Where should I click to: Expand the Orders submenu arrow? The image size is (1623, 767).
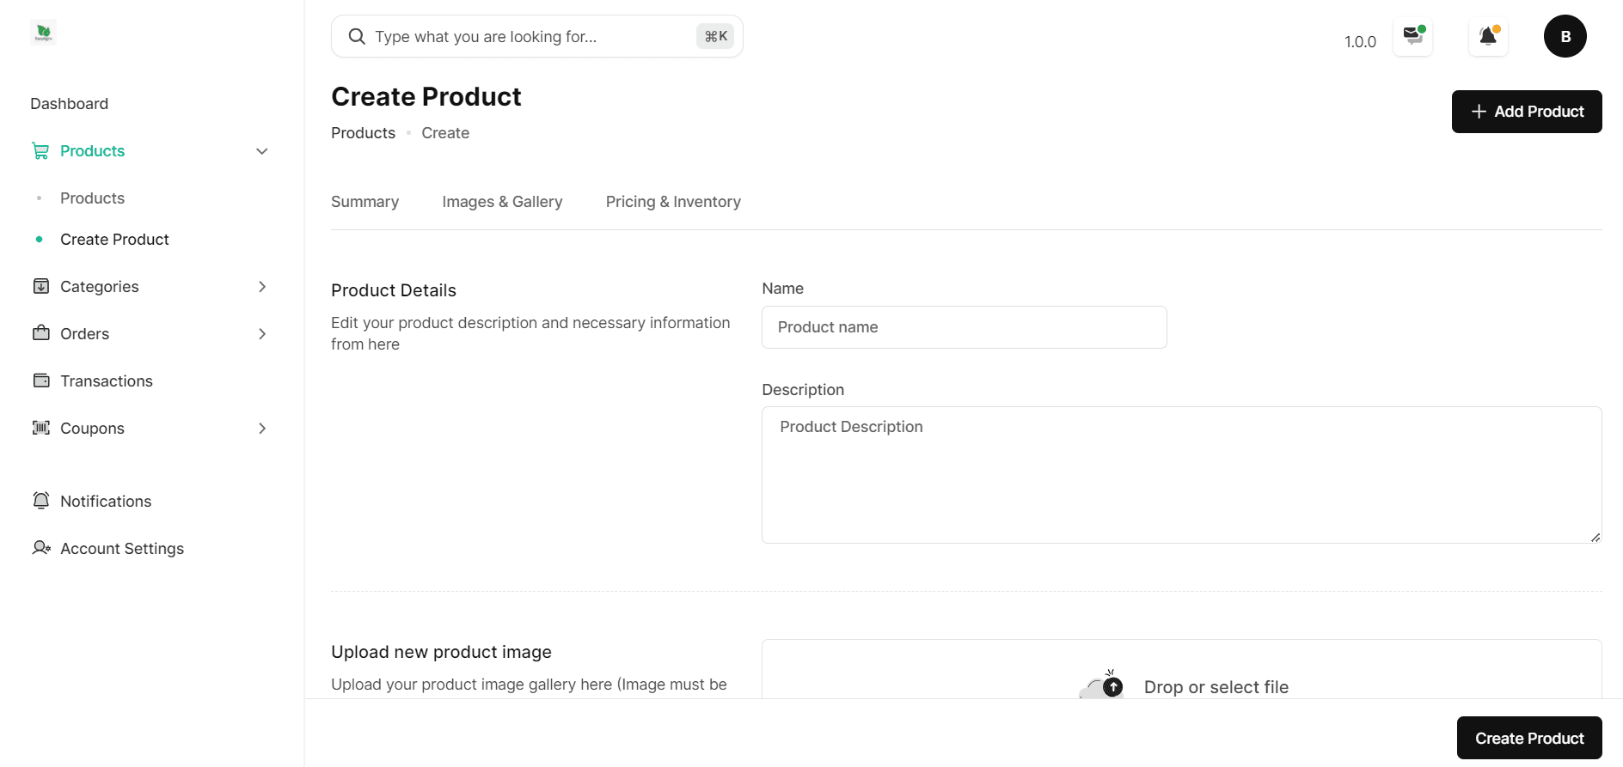[262, 334]
